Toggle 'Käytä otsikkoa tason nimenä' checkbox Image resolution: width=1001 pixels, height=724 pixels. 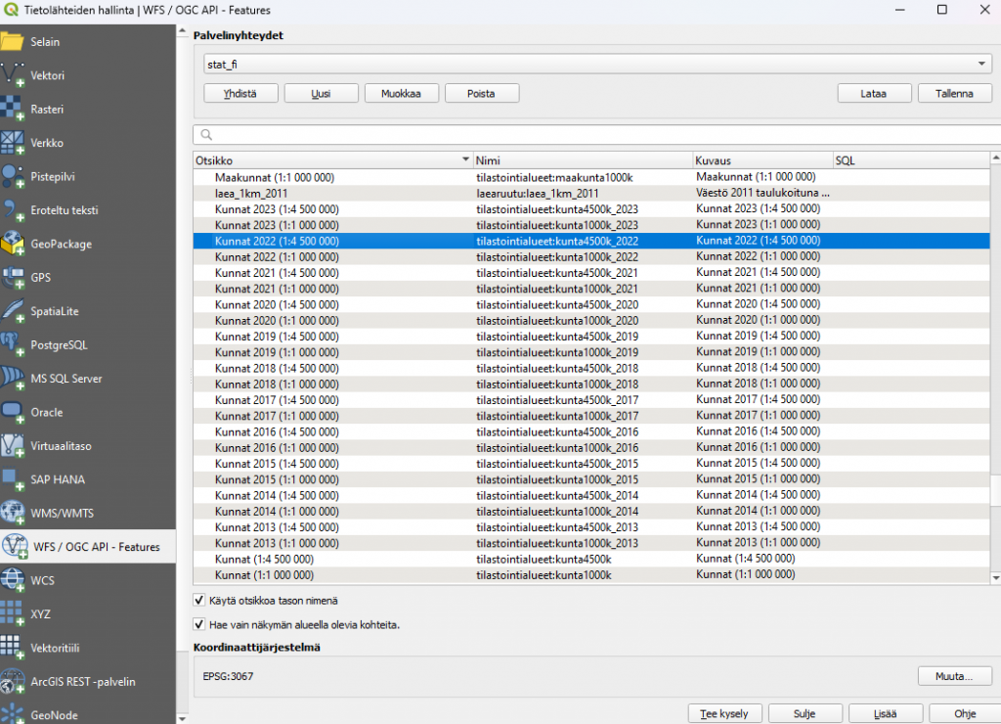pos(199,600)
